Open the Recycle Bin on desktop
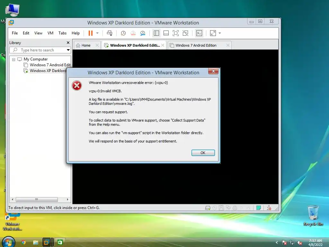This screenshot has width=329, height=247. (313, 215)
